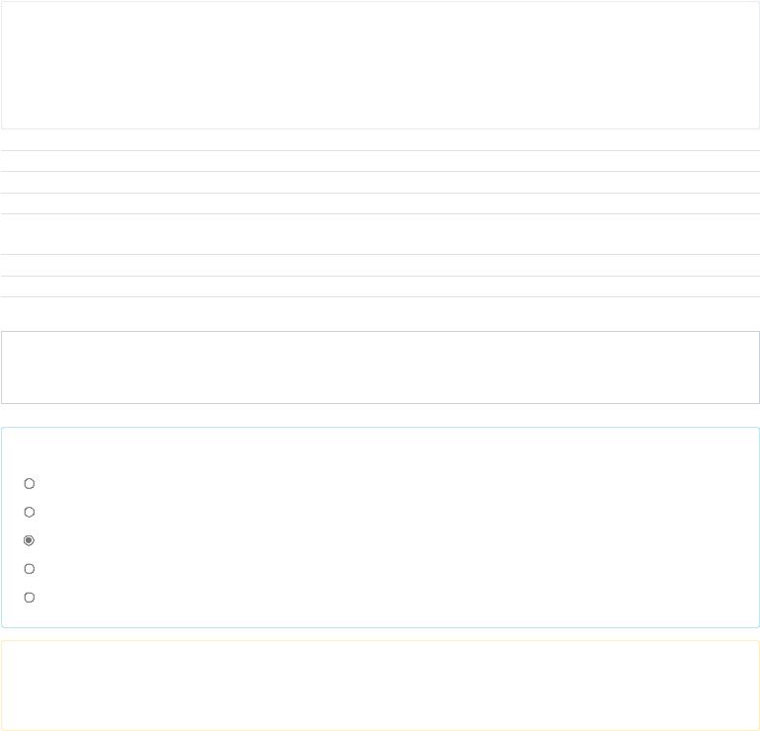Choose the fourth radio button option

coord(29,569)
